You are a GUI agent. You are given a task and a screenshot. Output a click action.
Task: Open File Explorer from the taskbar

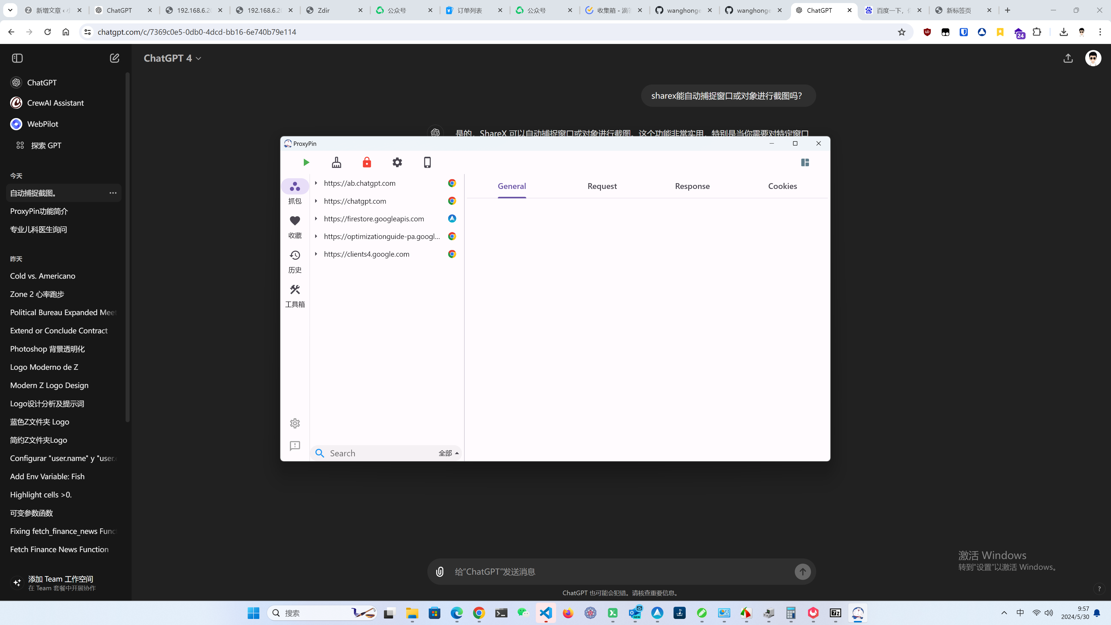coord(412,613)
